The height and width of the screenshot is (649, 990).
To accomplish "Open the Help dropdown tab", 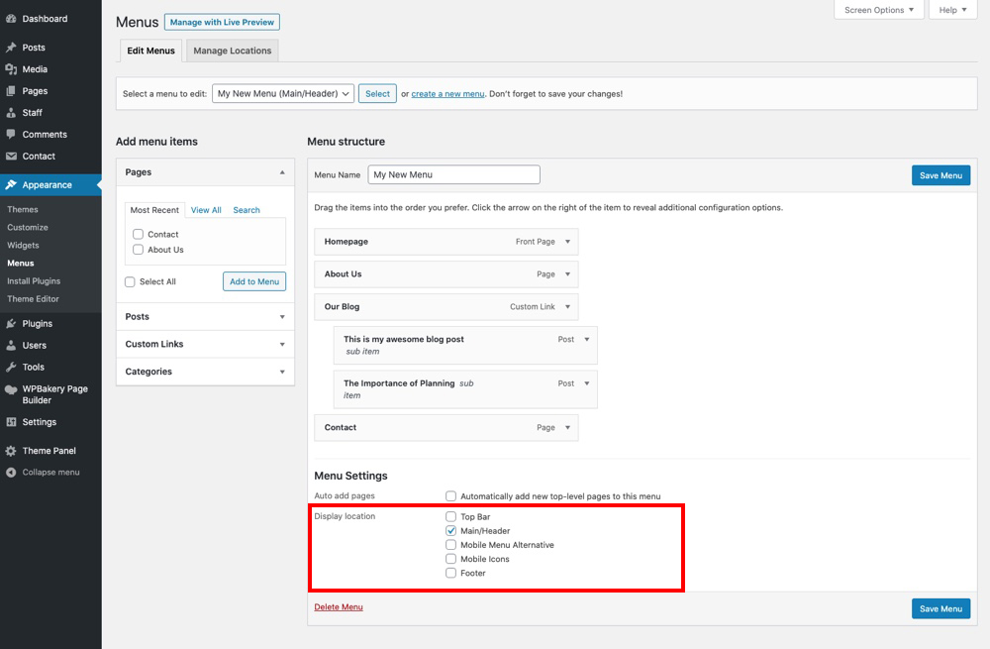I will pos(952,10).
